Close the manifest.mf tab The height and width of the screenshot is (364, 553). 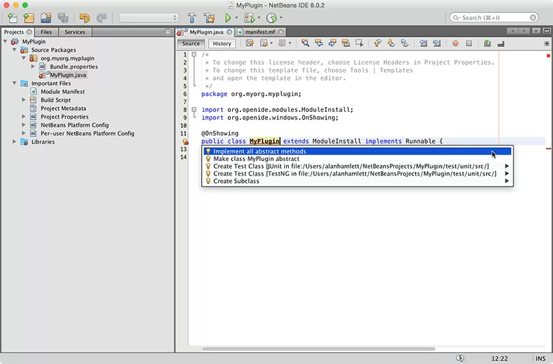[x=281, y=32]
